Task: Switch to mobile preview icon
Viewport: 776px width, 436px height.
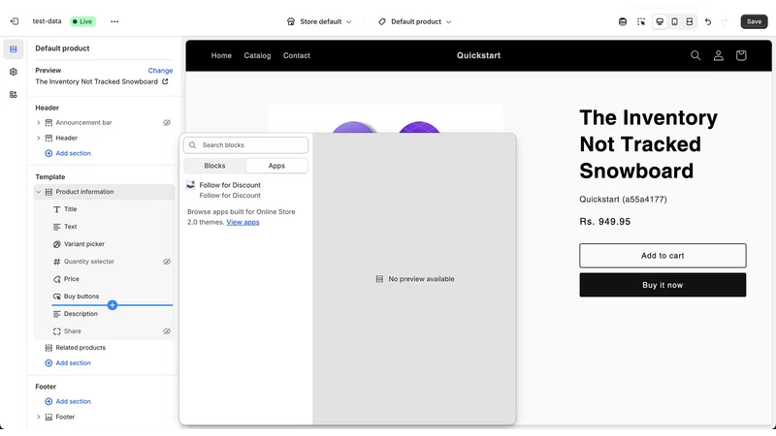Action: 674,21
